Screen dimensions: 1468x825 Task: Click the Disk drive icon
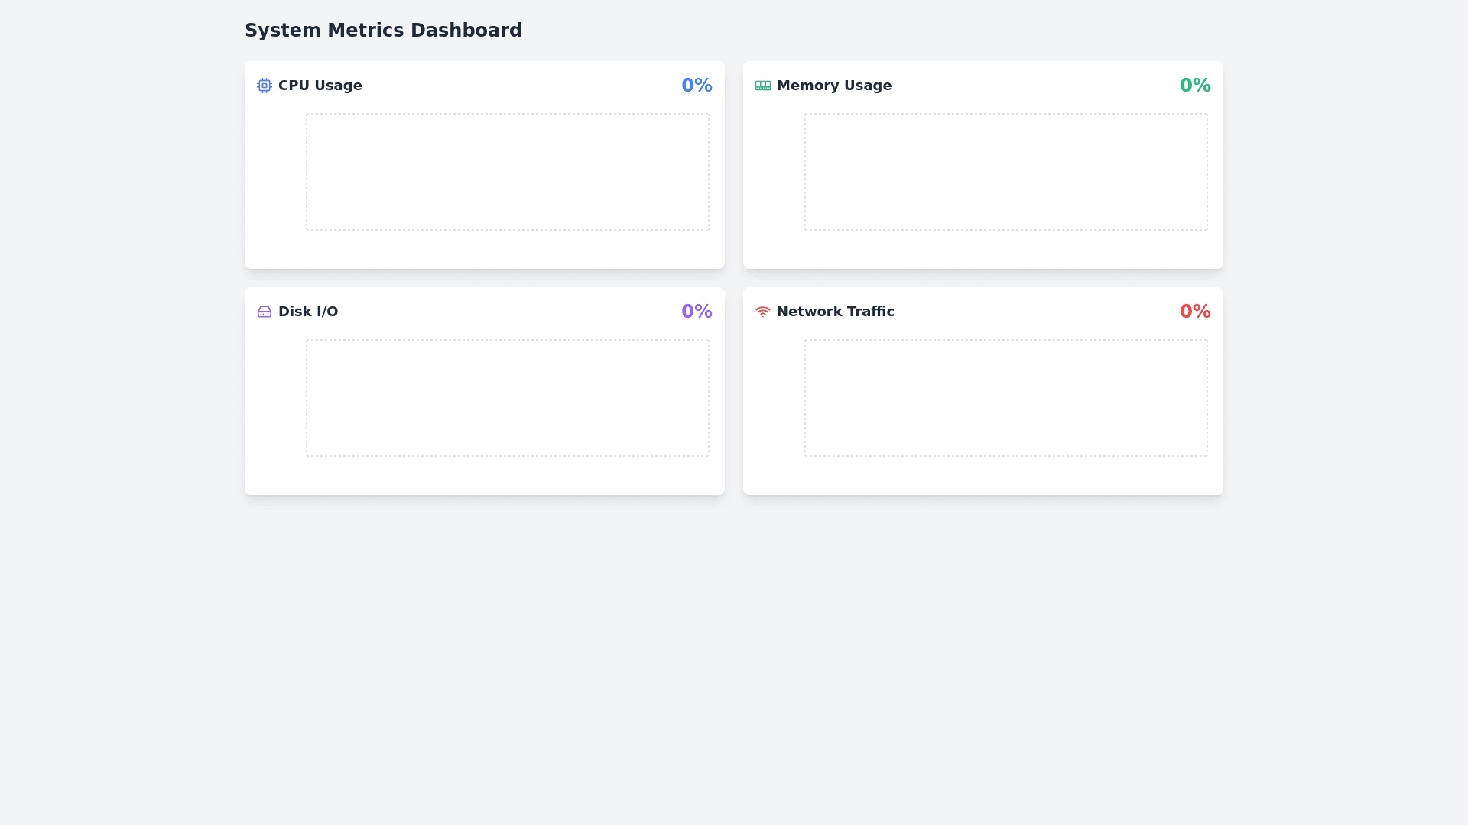tap(265, 312)
